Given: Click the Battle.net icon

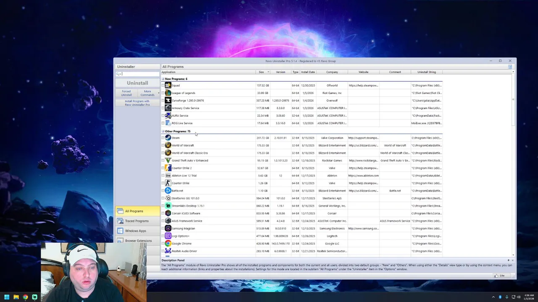Looking at the screenshot, I should [x=168, y=191].
